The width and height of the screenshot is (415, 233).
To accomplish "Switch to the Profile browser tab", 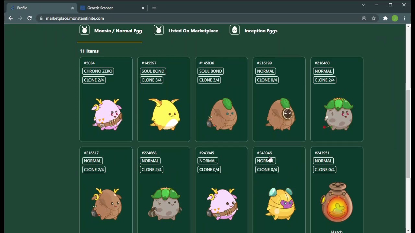I will 42,8.
